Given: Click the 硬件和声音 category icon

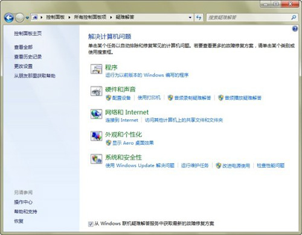Looking at the screenshot, I should pyautogui.click(x=96, y=92).
